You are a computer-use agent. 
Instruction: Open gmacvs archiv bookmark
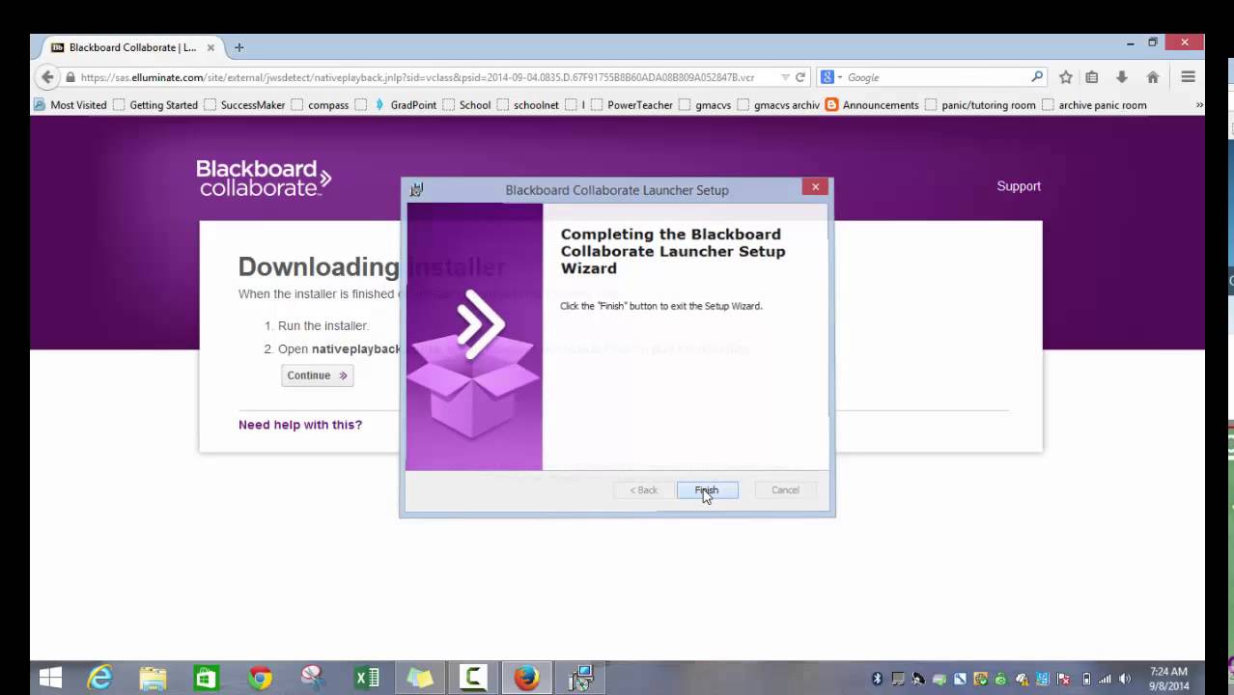click(778, 105)
